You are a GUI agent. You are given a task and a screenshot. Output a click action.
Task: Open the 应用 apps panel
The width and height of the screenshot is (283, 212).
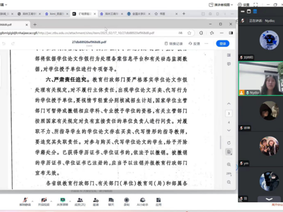[158, 200]
